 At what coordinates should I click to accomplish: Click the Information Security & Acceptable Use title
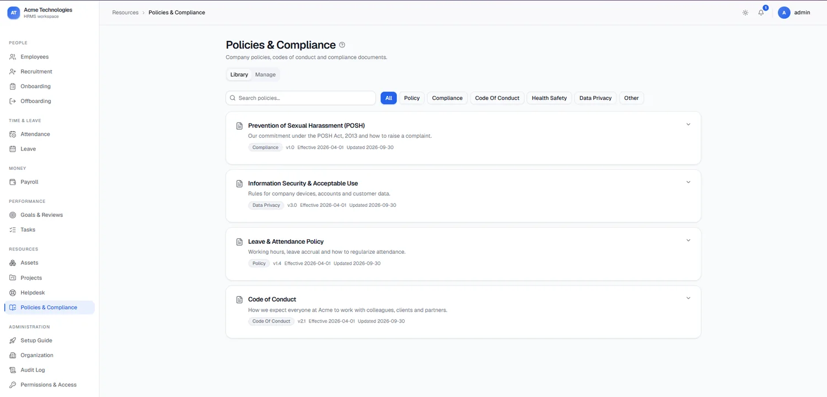tap(303, 184)
